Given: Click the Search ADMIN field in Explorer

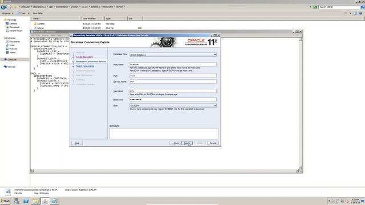Looking at the screenshot, I should (339, 7).
